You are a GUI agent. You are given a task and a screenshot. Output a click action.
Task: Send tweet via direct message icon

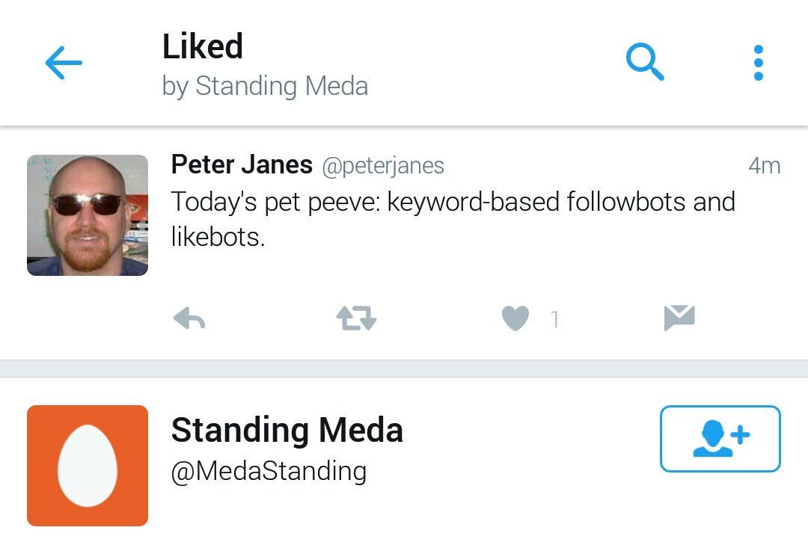(679, 318)
